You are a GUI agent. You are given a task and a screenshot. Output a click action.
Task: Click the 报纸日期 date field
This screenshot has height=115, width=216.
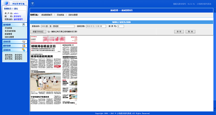[x=96, y=26]
